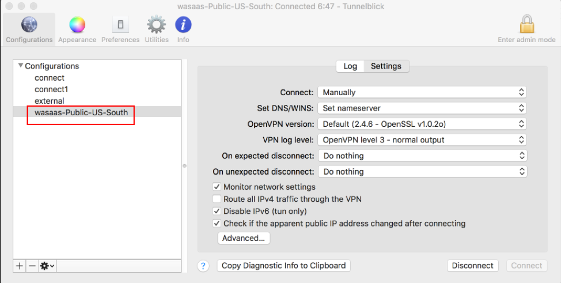Open the gear actions menu below list
The height and width of the screenshot is (283, 561).
click(47, 266)
